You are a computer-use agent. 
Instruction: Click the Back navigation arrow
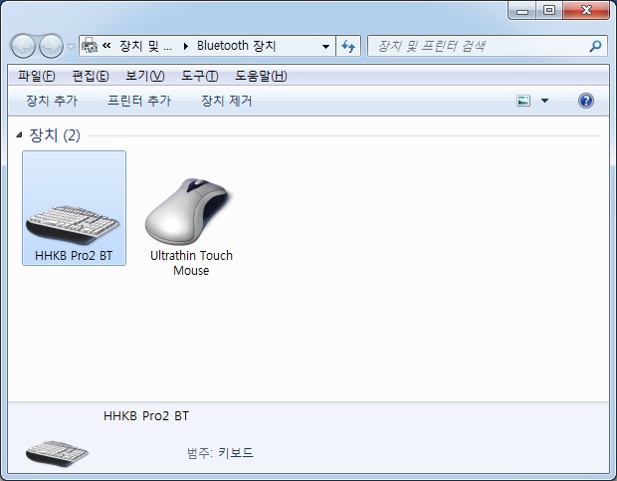pyautogui.click(x=23, y=46)
